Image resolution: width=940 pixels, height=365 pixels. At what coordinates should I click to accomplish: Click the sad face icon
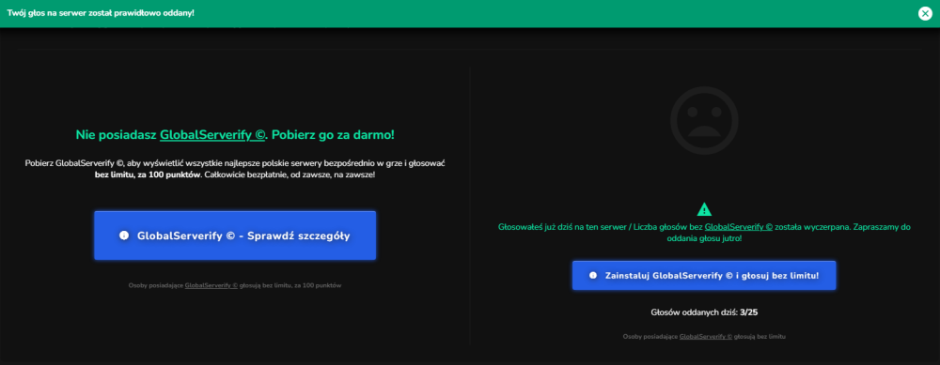pyautogui.click(x=704, y=121)
